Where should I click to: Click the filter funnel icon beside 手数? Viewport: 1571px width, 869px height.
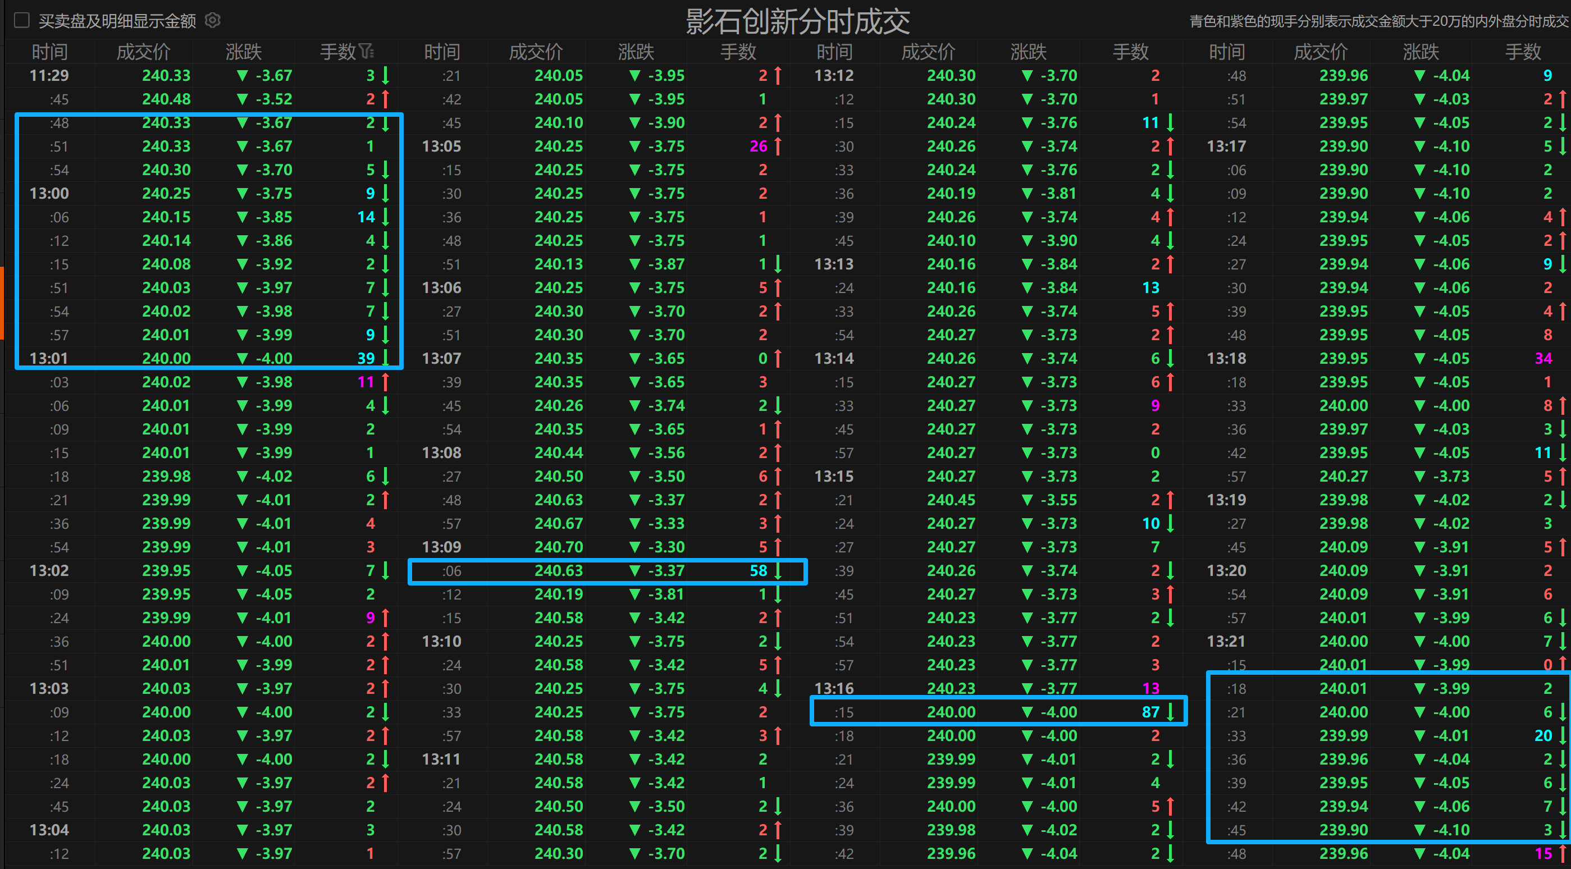point(367,51)
